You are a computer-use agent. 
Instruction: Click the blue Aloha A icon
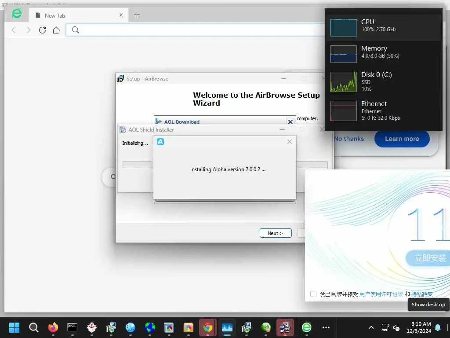click(x=160, y=142)
